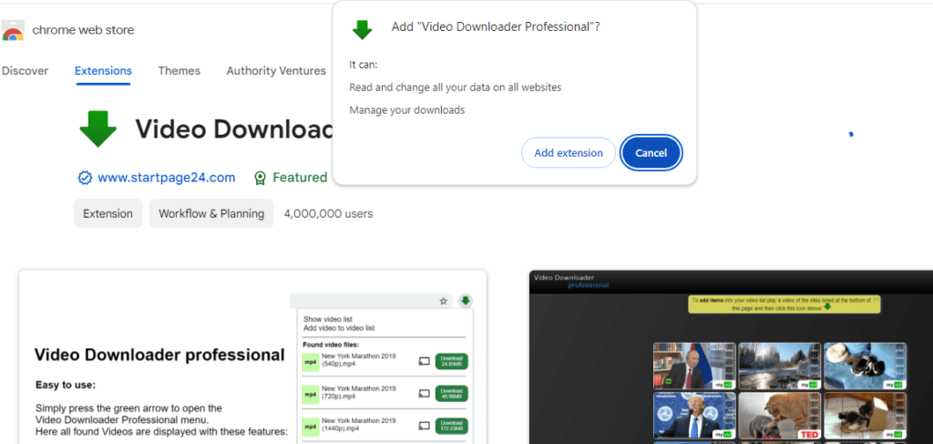Click the TED cat video thumbnail
Image resolution: width=933 pixels, height=444 pixels.
(x=780, y=416)
